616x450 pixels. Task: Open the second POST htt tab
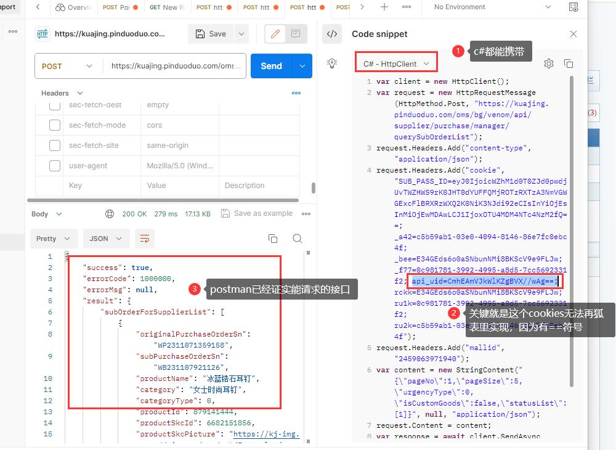pos(261,7)
